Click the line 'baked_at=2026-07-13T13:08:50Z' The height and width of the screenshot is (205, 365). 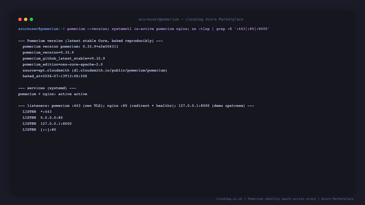(x=55, y=76)
